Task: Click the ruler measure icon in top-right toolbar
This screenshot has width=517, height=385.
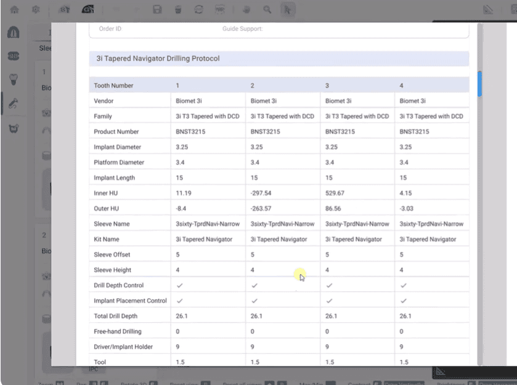Action: pyautogui.click(x=487, y=10)
